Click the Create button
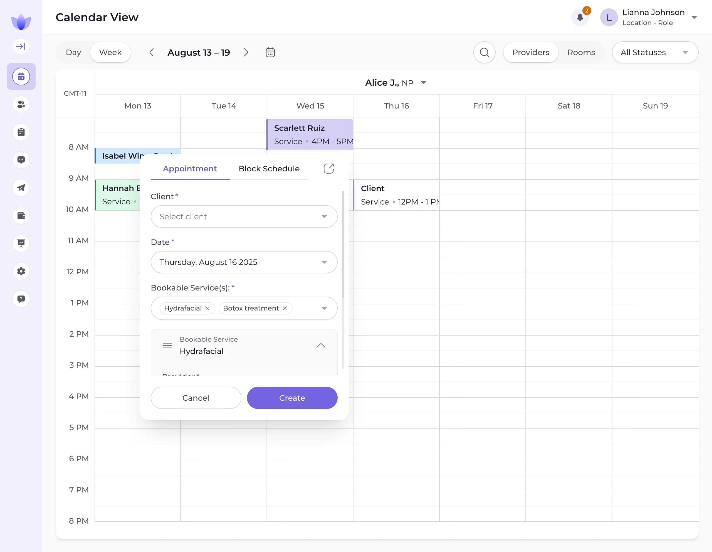 [x=292, y=398]
